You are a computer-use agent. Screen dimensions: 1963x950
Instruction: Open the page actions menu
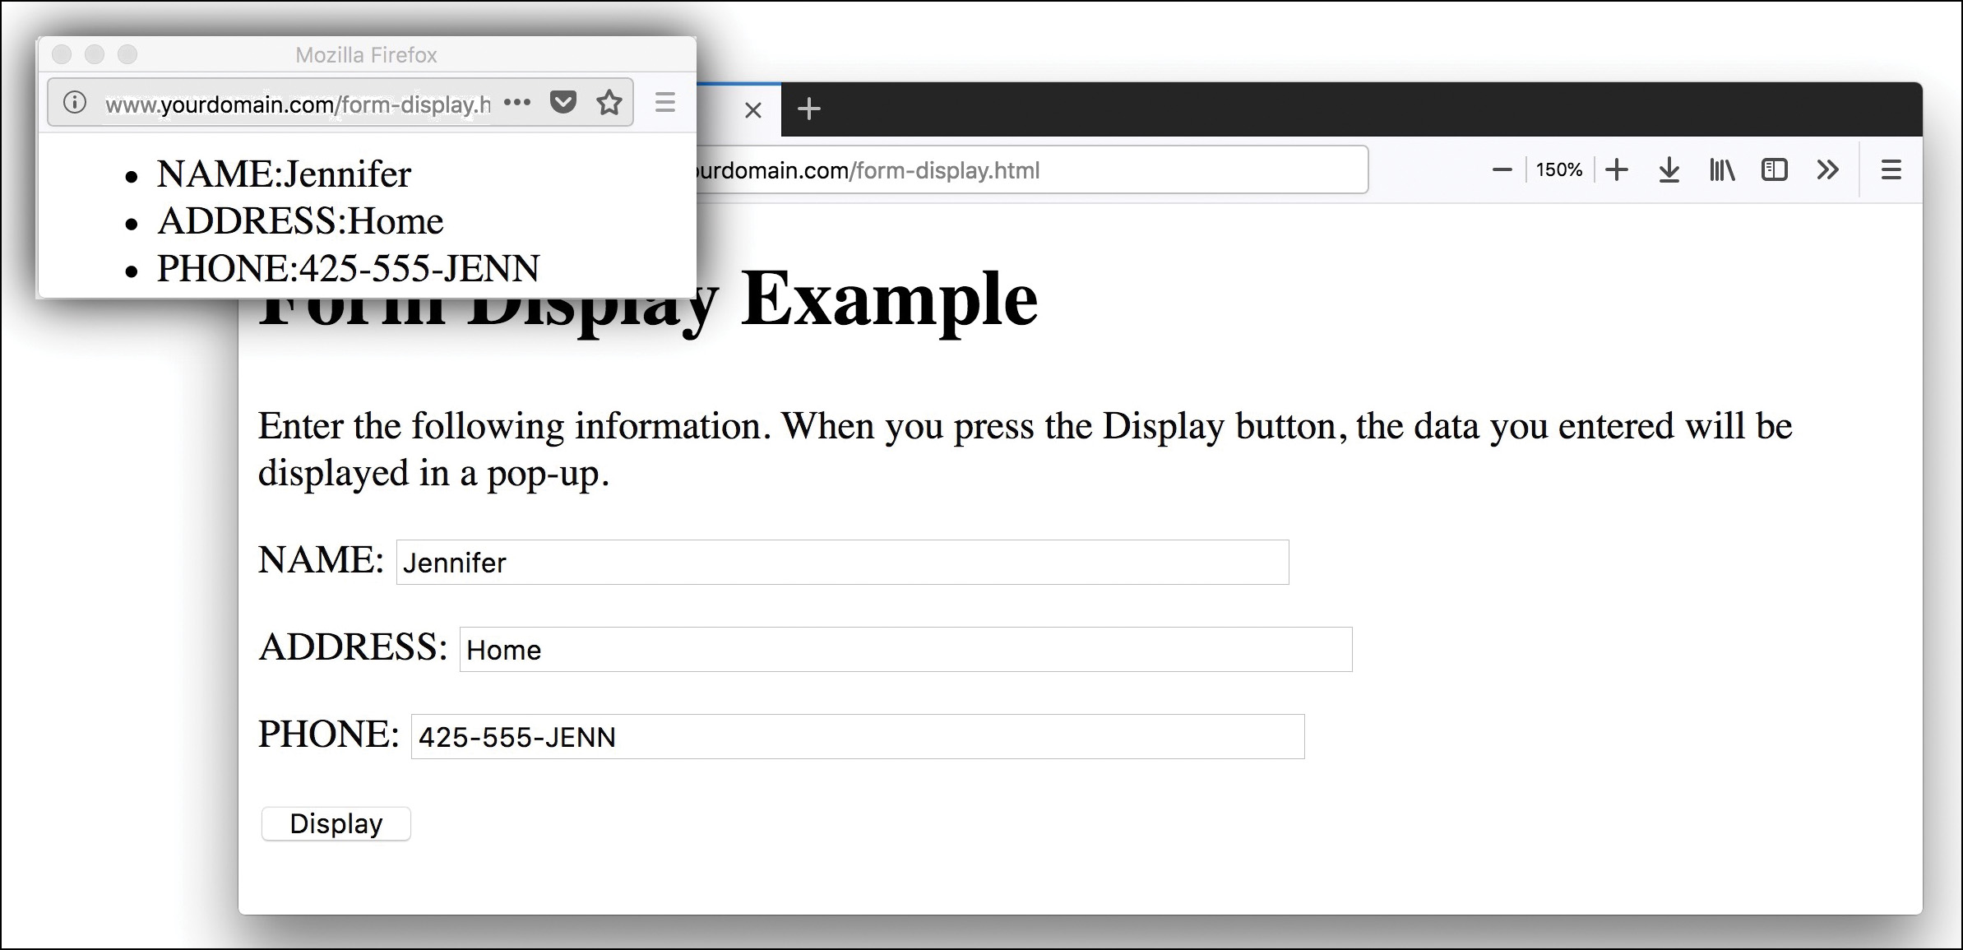coord(518,101)
